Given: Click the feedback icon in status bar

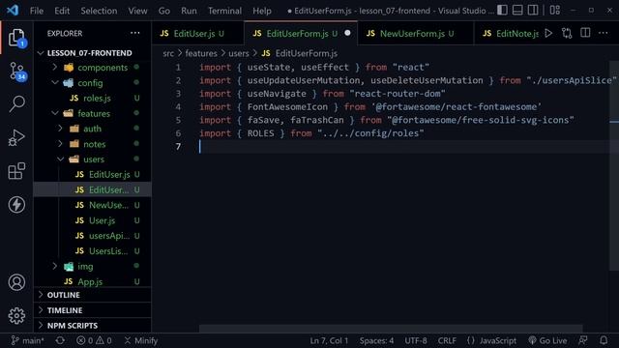Looking at the screenshot, I should (x=582, y=340).
